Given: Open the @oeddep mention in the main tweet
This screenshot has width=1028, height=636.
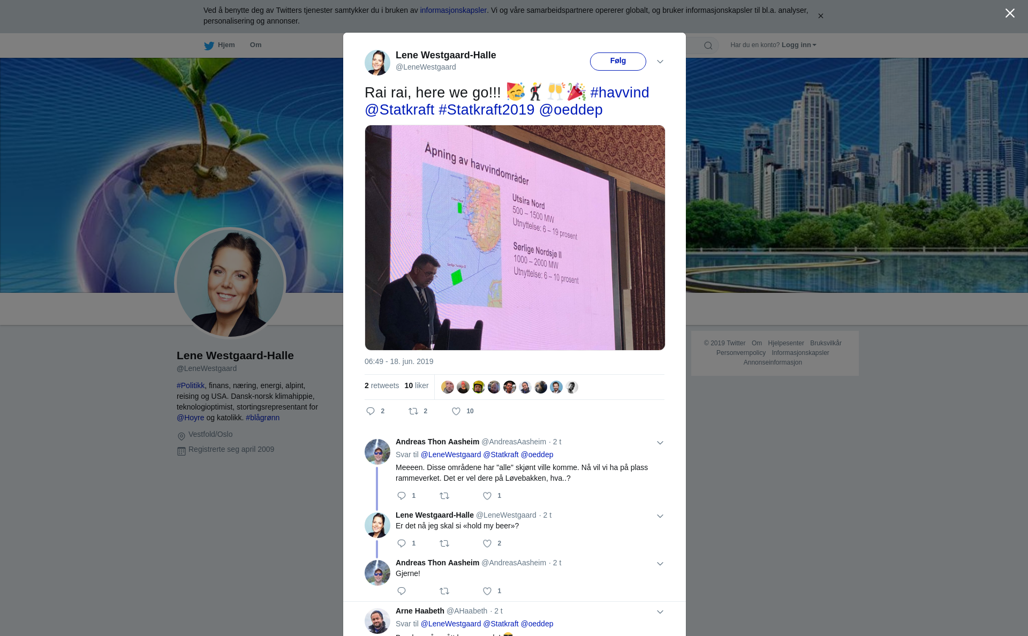Looking at the screenshot, I should coord(571,110).
